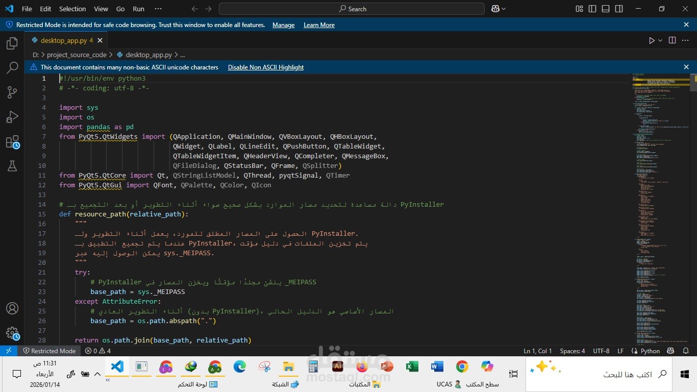This screenshot has width=697, height=392.
Task: Close the non-ASCII unicode warning banner
Action: [686, 67]
